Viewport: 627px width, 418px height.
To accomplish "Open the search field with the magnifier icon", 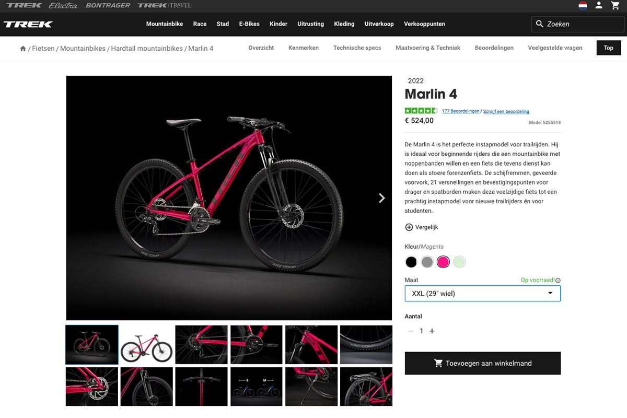I will pos(539,24).
